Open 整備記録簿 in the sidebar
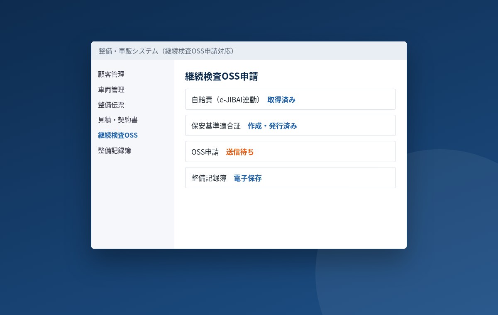Viewport: 498px width, 315px height. click(x=115, y=150)
